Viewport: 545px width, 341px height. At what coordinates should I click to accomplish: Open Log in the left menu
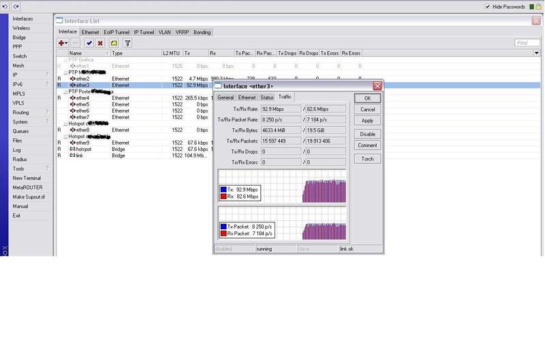[x=16, y=150]
